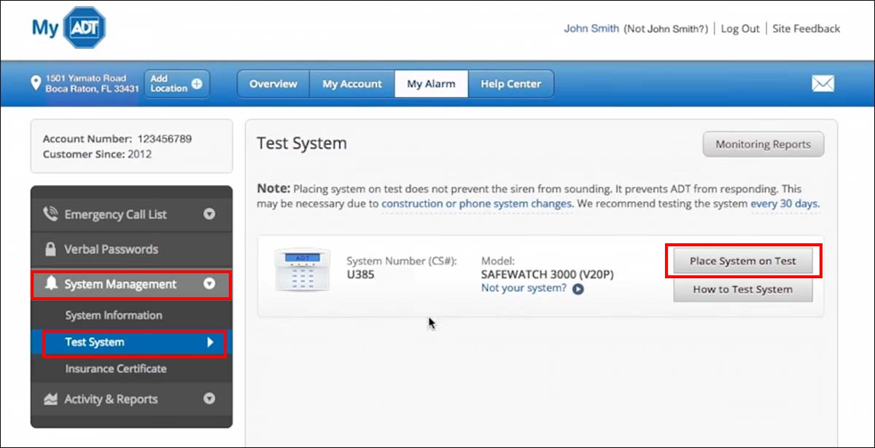Click the location pin icon
875x448 pixels.
36,83
